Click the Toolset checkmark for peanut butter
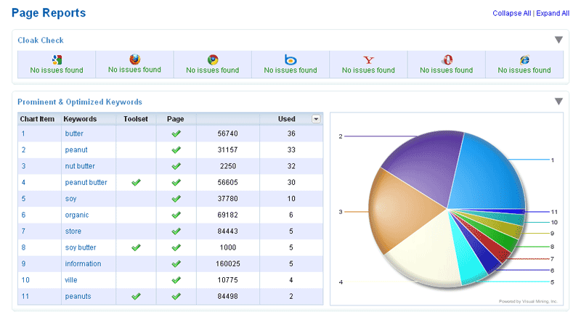 click(136, 182)
